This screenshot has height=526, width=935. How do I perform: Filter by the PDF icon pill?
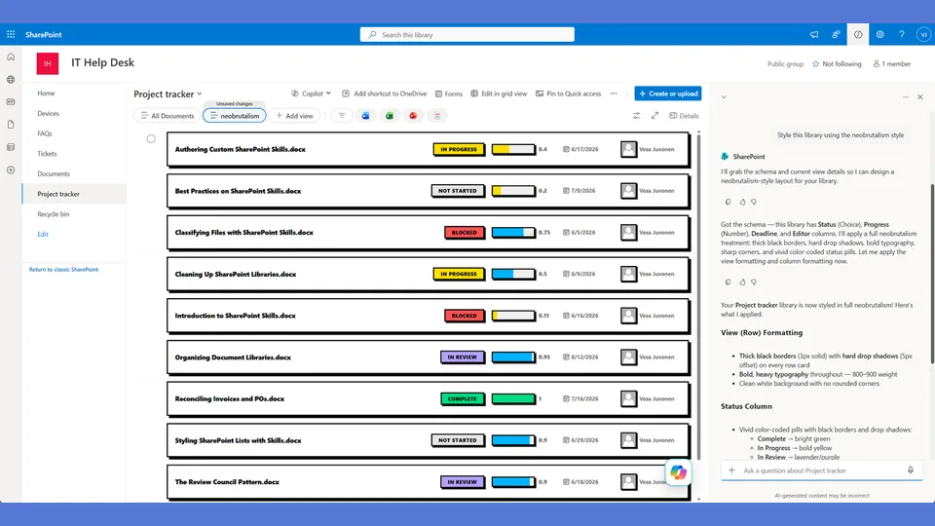pyautogui.click(x=437, y=116)
